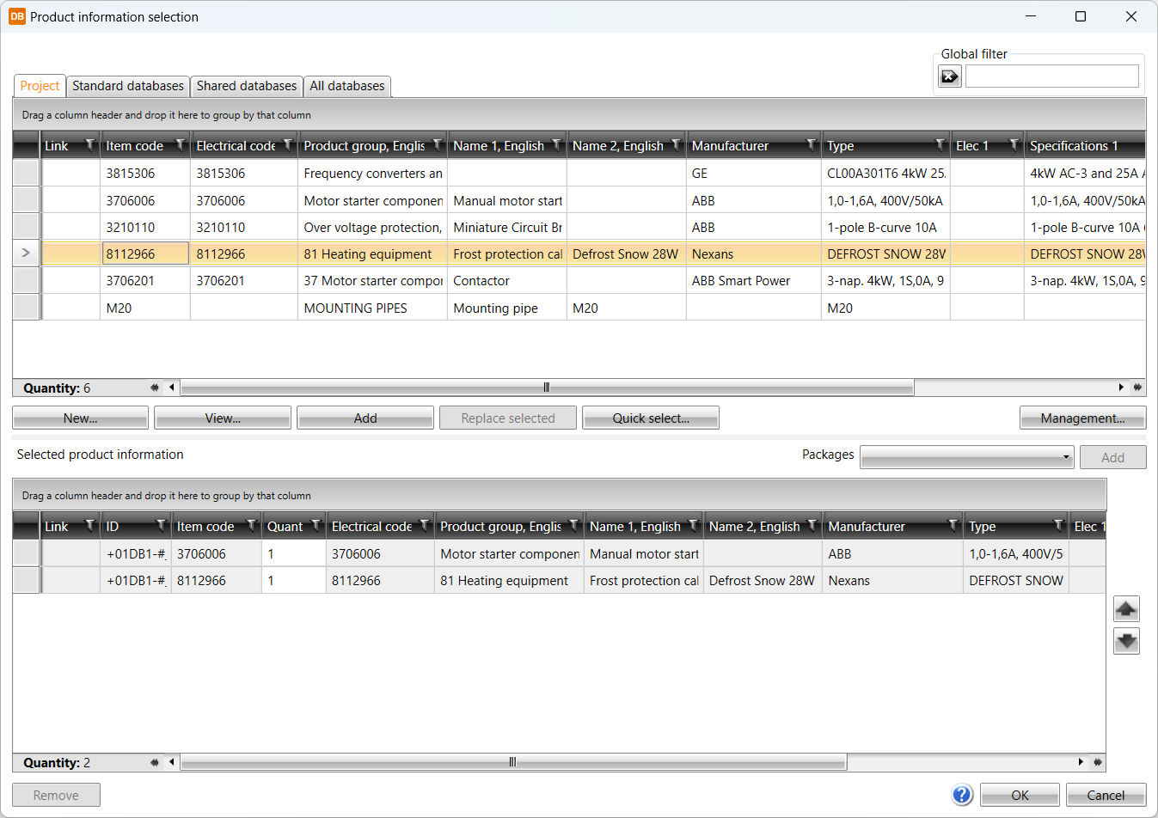Jump to first column in lower grid
Viewport: 1158px width, 818px height.
155,762
